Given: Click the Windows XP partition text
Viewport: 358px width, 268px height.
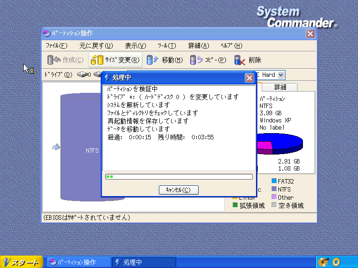Looking at the screenshot, I should point(275,120).
